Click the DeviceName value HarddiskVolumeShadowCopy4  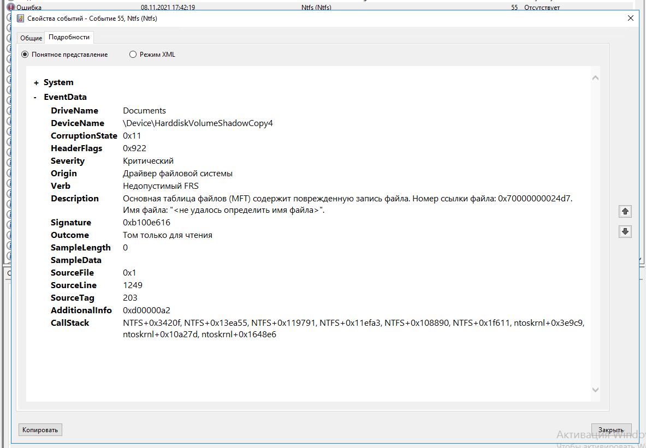pyautogui.click(x=198, y=123)
